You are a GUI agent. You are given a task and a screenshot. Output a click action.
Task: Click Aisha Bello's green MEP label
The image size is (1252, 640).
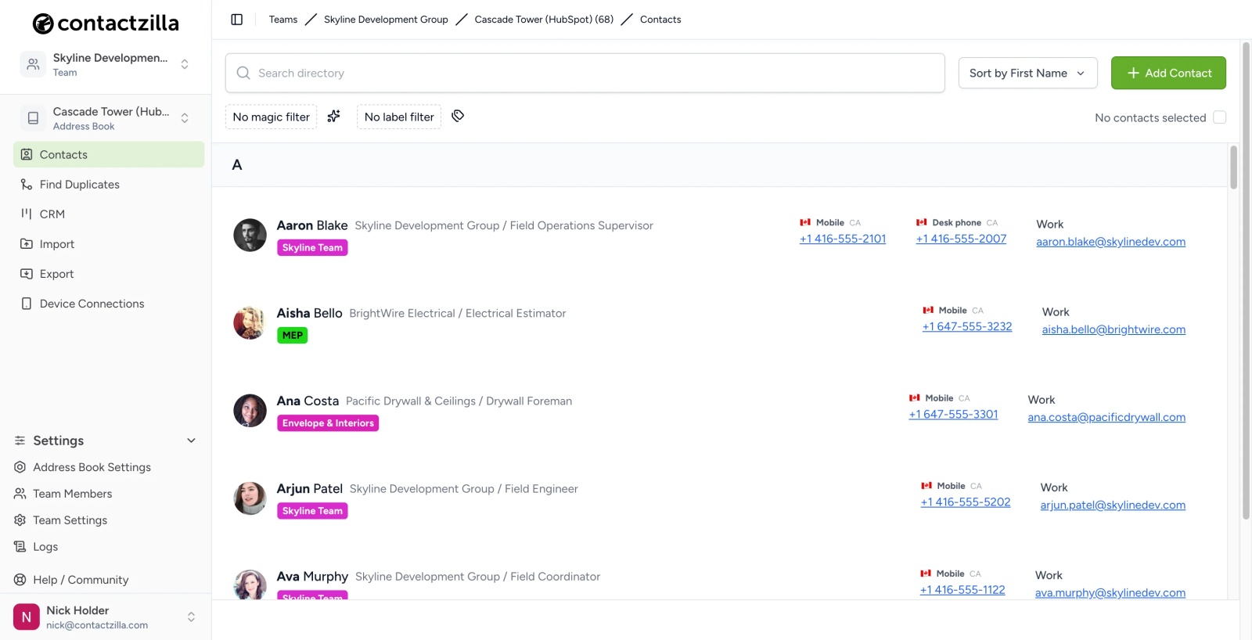[x=293, y=335]
